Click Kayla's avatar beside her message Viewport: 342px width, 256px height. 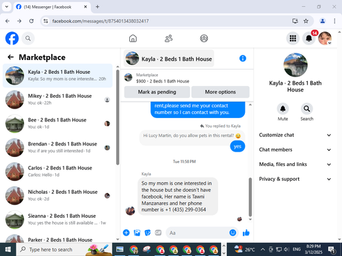(x=130, y=210)
